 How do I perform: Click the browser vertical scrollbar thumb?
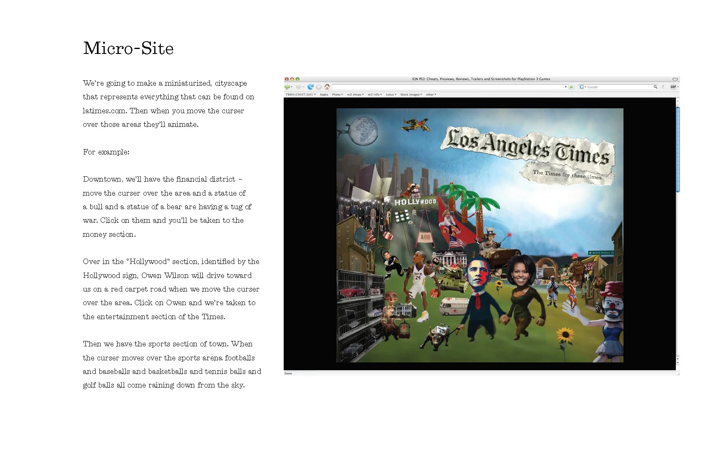[678, 149]
